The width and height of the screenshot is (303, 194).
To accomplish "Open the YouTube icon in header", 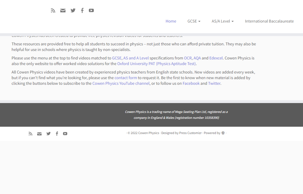I will 92,10.
